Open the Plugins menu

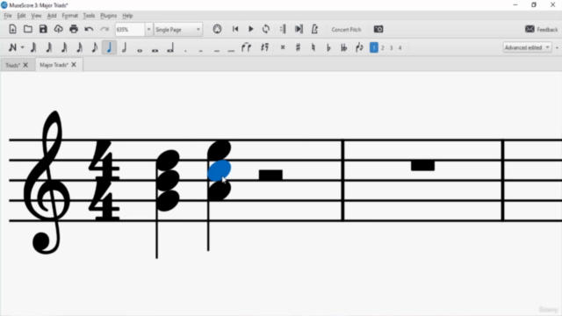tap(108, 16)
